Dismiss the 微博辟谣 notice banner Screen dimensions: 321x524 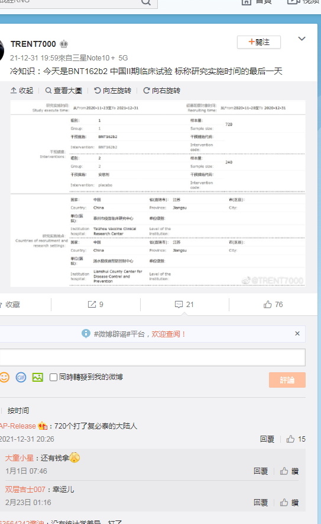click(x=297, y=334)
